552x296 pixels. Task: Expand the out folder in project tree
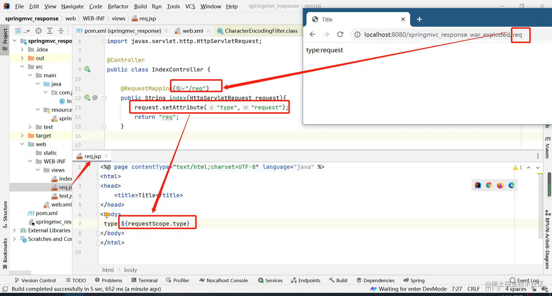pos(22,58)
